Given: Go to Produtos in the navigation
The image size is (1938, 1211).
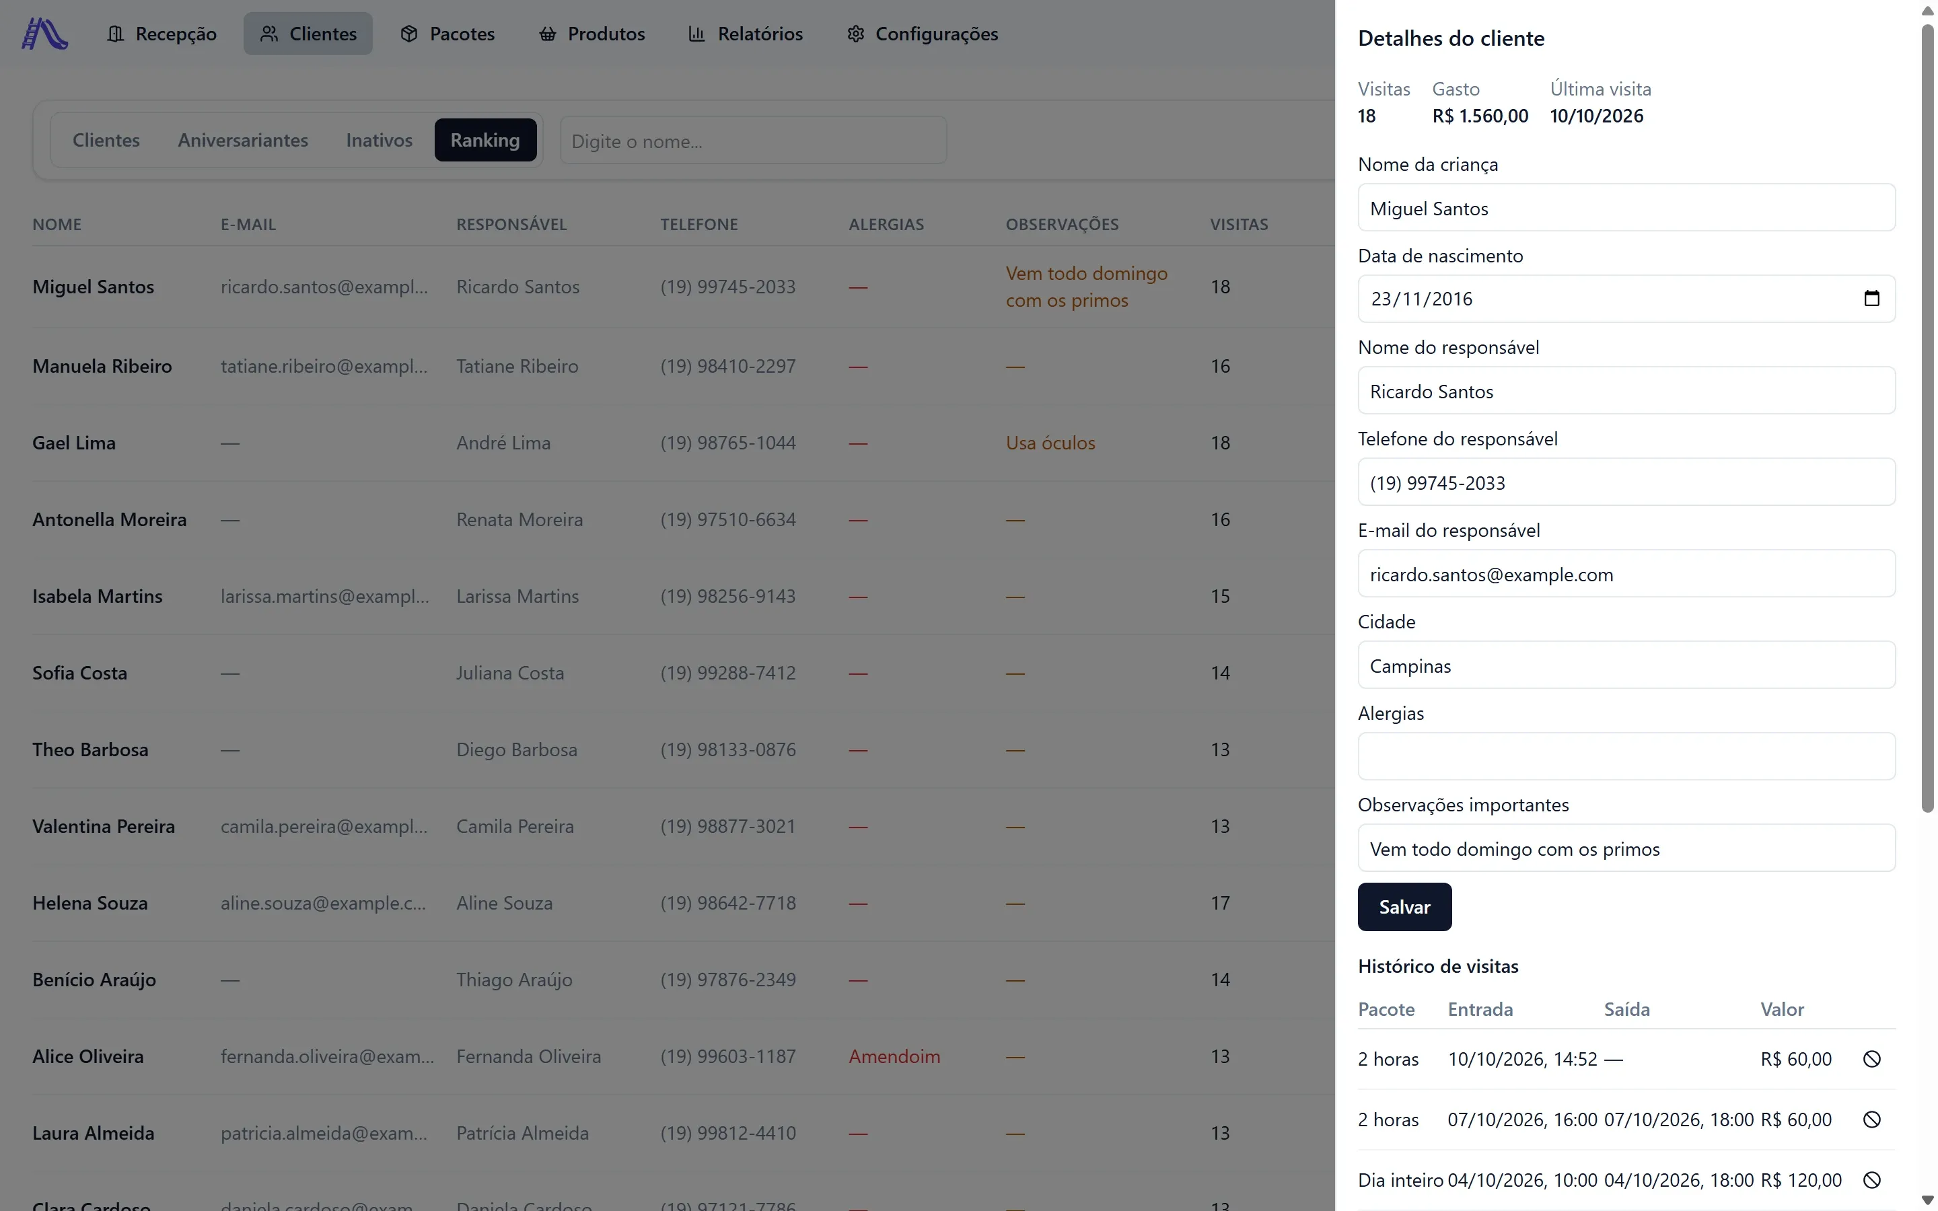Looking at the screenshot, I should coord(591,34).
